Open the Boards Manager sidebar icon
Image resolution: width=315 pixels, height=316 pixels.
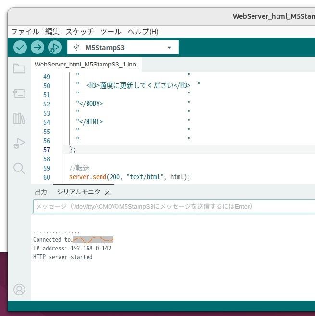[19, 93]
